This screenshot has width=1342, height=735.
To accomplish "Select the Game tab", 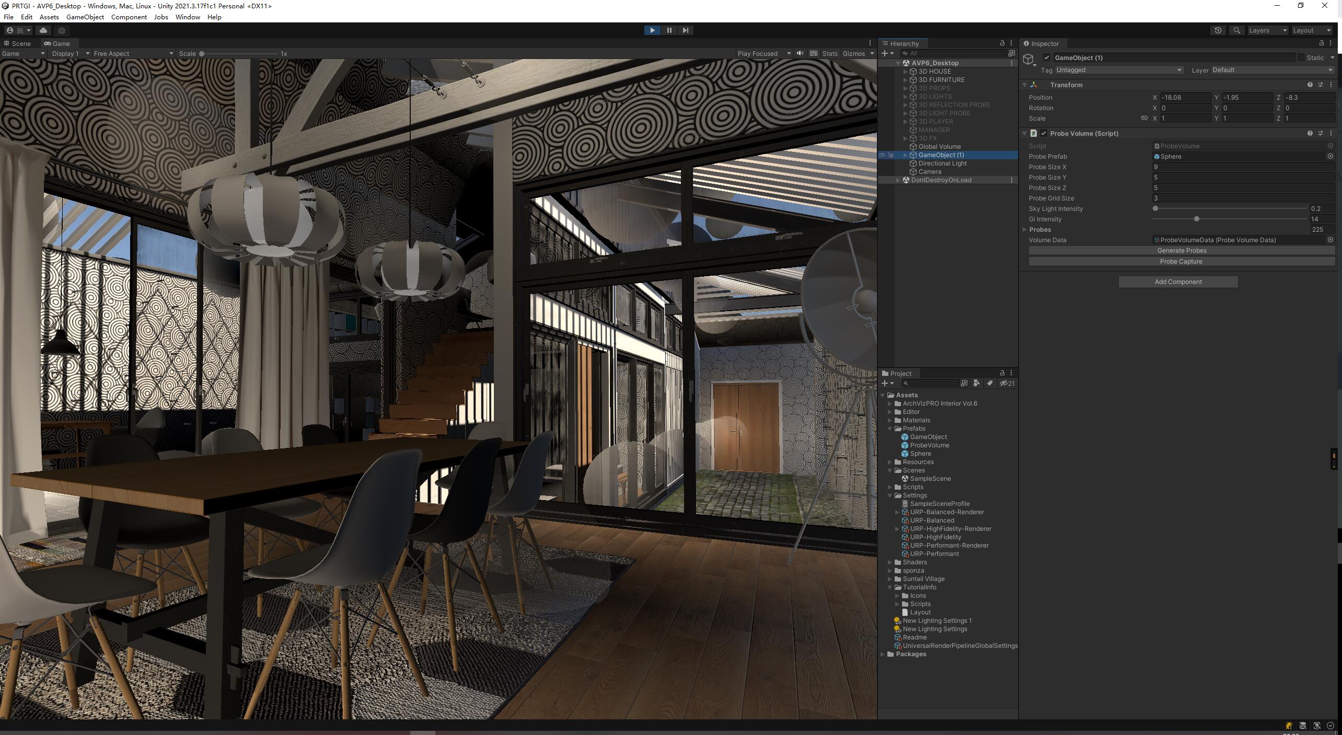I will [57, 43].
